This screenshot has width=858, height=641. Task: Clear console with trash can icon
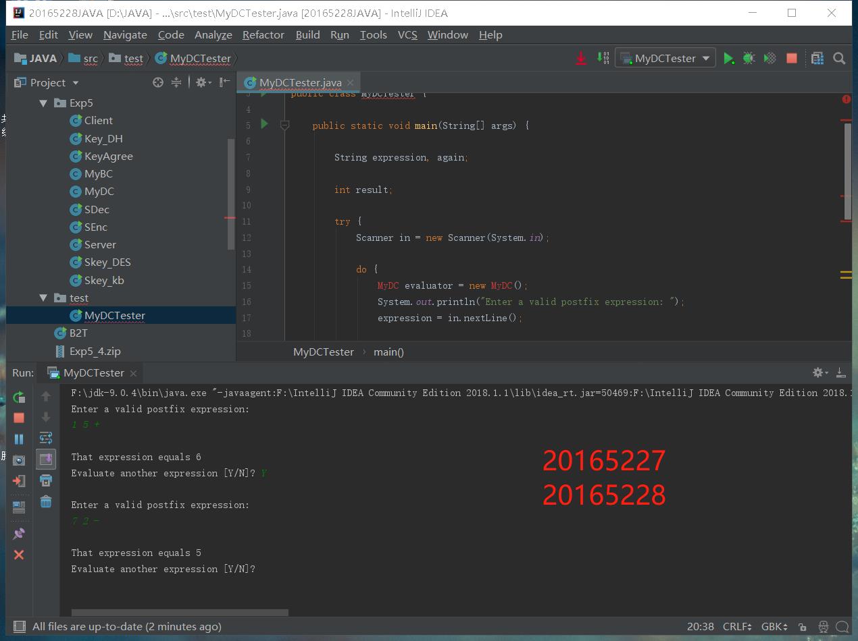click(x=46, y=501)
